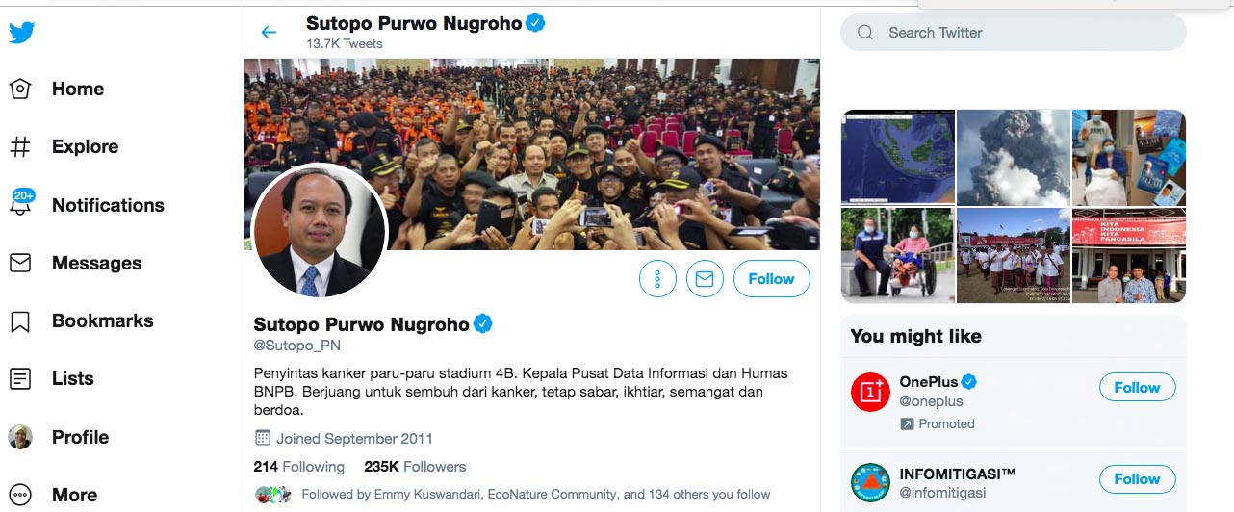The width and height of the screenshot is (1234, 512).
Task: View the 235K Followers list
Action: click(x=415, y=467)
